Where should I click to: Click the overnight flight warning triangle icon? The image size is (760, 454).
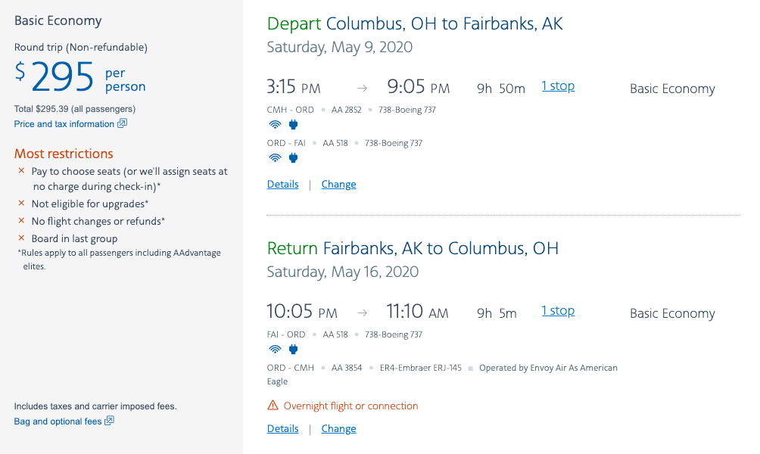click(273, 406)
